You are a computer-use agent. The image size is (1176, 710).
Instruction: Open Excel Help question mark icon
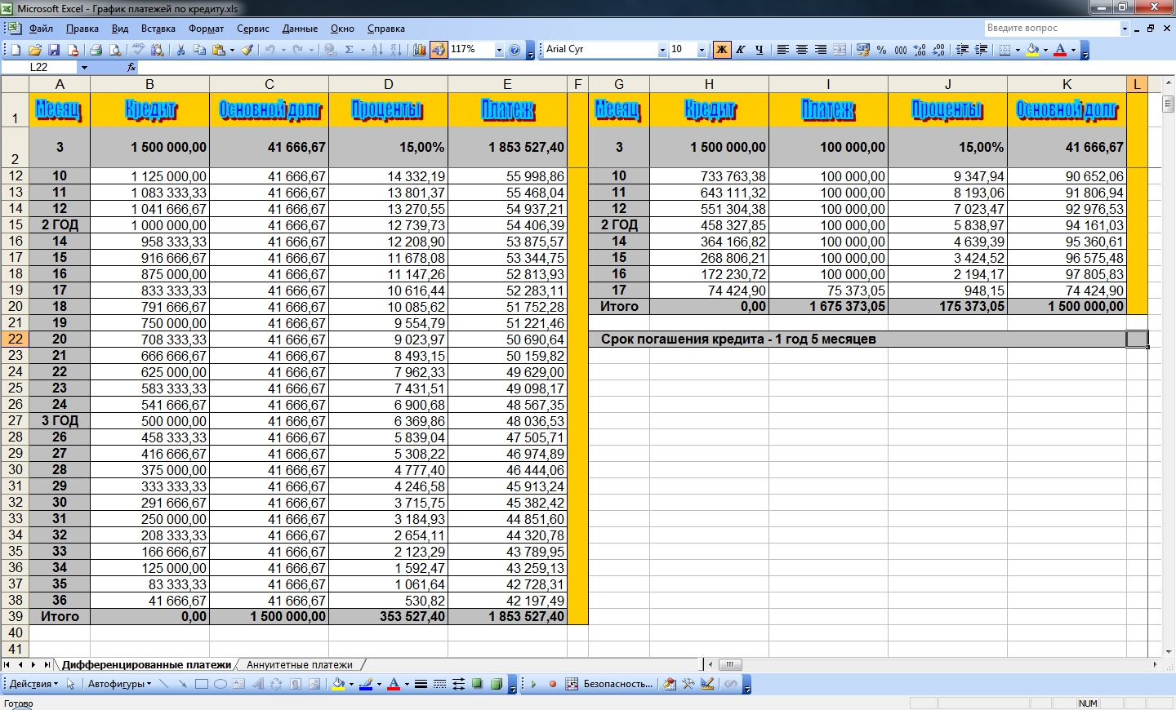(514, 50)
